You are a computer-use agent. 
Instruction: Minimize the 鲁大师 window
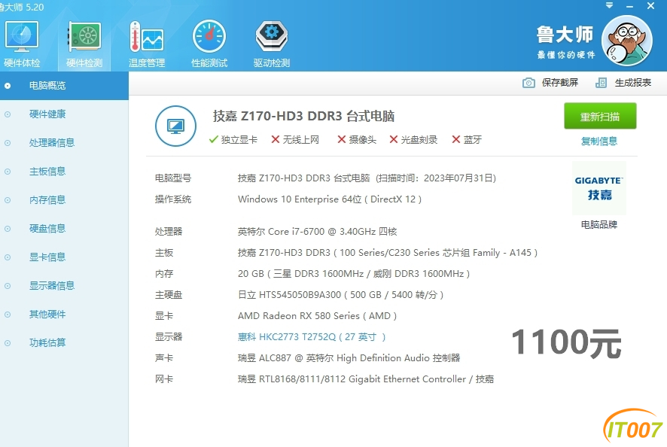click(629, 6)
